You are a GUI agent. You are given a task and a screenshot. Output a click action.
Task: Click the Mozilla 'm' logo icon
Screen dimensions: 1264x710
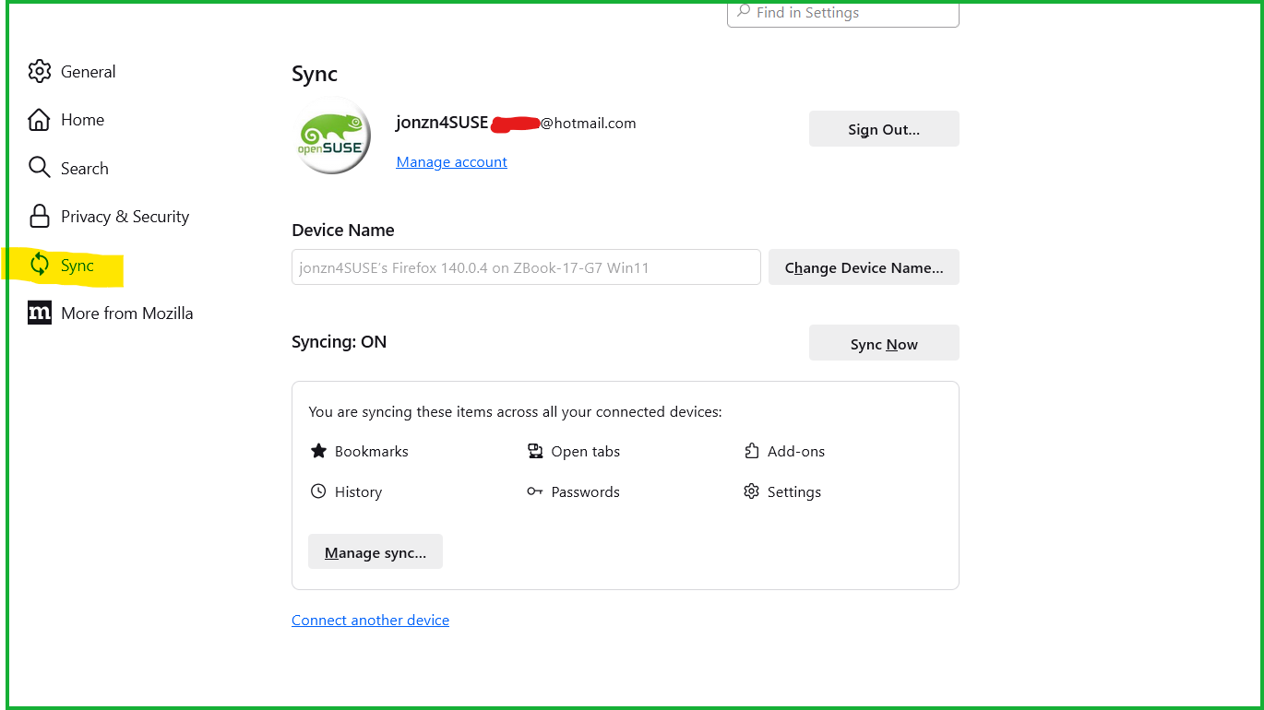pyautogui.click(x=39, y=313)
